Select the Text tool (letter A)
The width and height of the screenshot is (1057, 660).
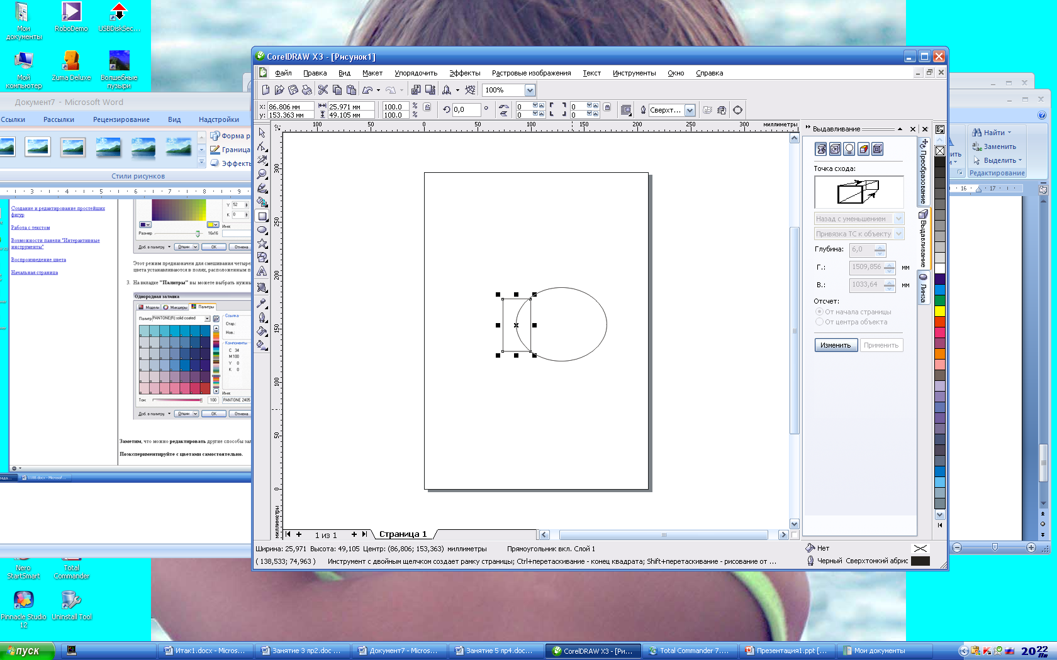click(262, 272)
